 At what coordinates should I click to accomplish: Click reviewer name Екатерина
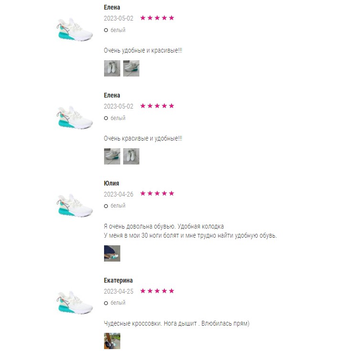118,280
